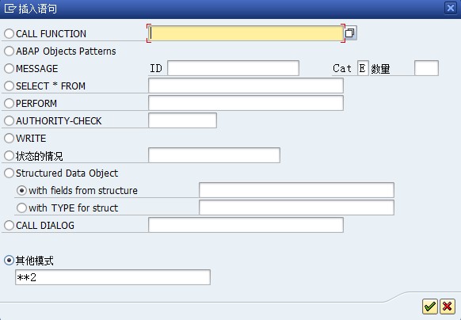461x320 pixels.
Task: Click the 状态的情况 input field
Action: click(214, 155)
